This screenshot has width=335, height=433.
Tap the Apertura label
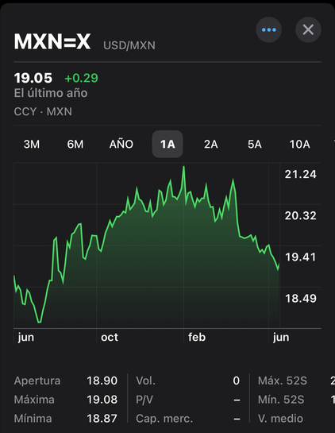[37, 381]
